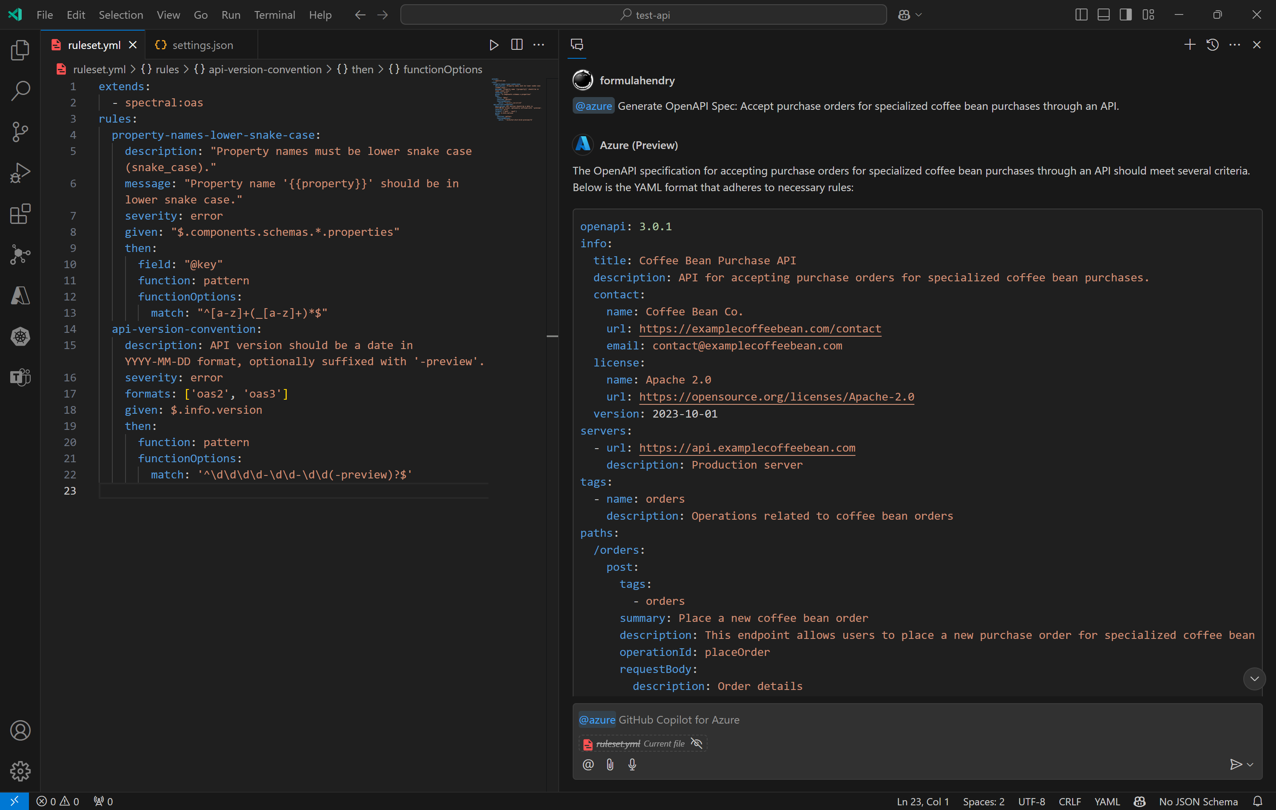Viewport: 1276px width, 810px height.
Task: Open the Extensions view
Action: click(20, 214)
